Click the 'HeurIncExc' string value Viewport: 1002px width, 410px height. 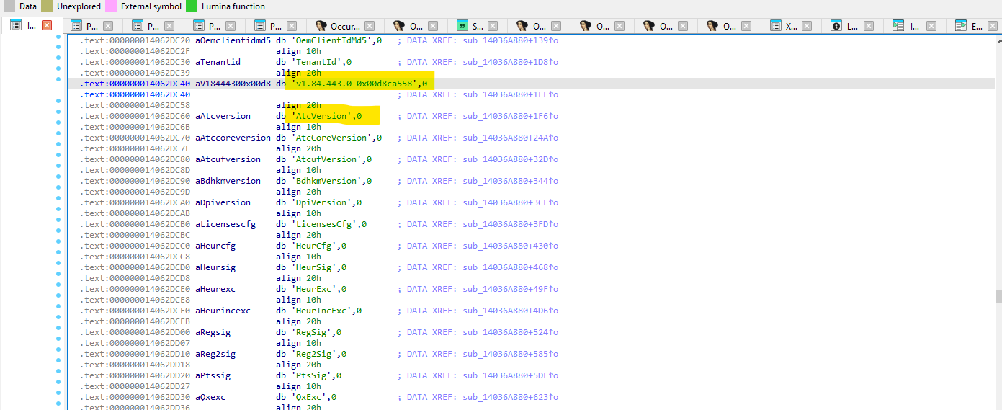tap(321, 311)
